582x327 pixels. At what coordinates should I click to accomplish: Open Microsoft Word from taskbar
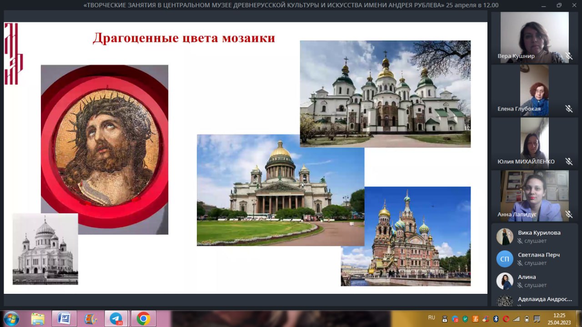64,319
